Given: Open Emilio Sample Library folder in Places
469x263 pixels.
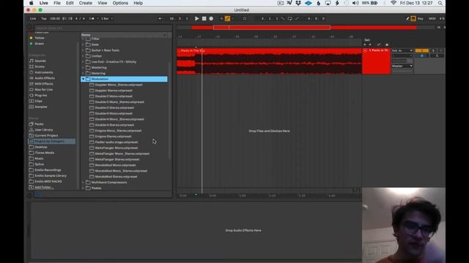Looking at the screenshot, I should click(x=51, y=175).
